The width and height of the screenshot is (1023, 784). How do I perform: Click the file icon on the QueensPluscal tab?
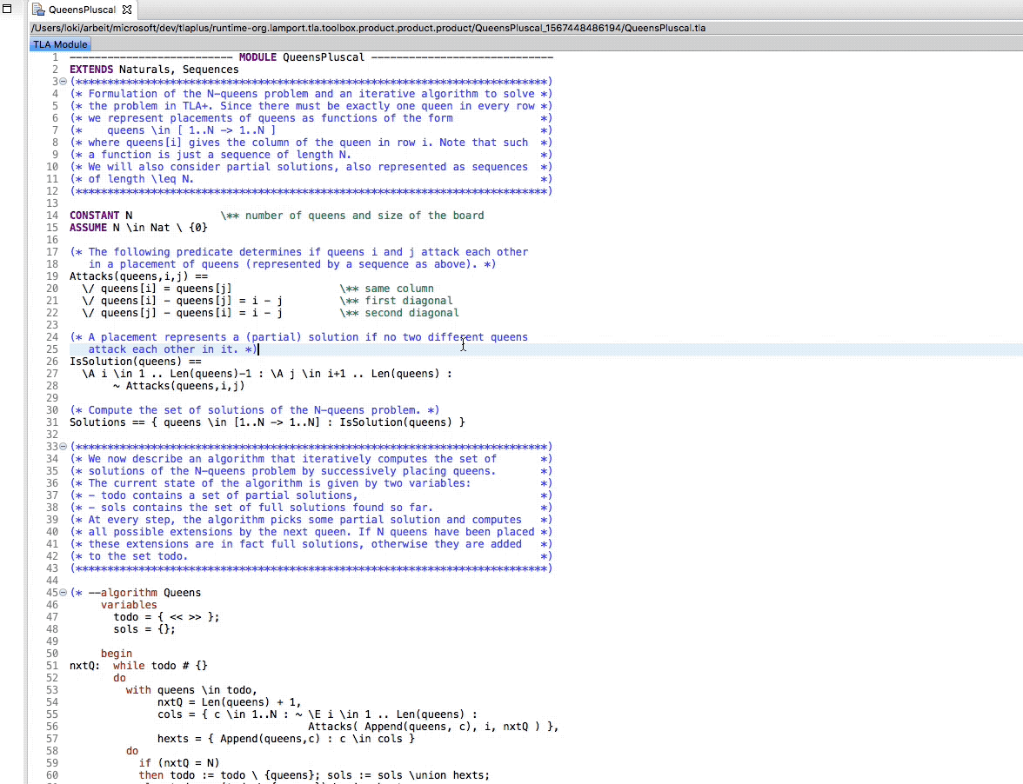38,10
